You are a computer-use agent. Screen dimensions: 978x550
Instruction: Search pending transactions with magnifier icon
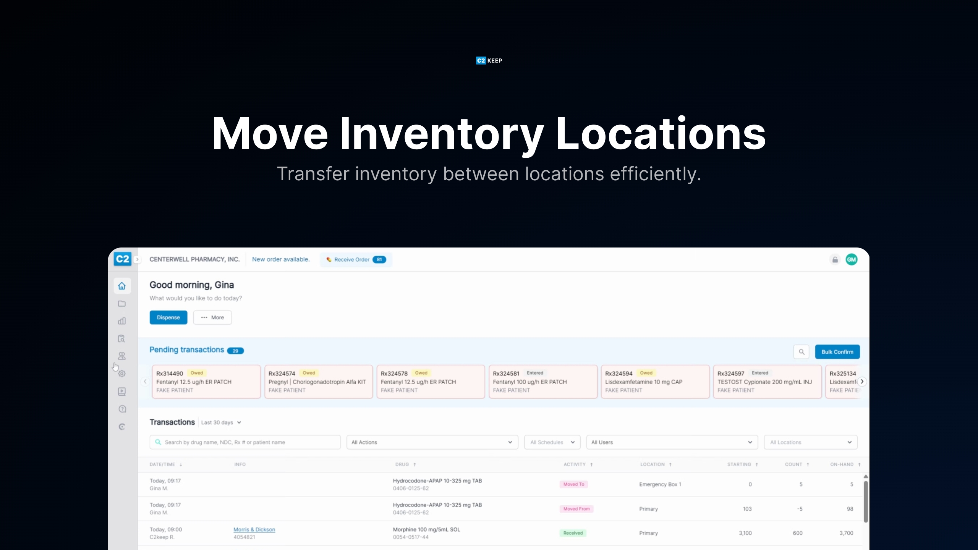tap(802, 352)
